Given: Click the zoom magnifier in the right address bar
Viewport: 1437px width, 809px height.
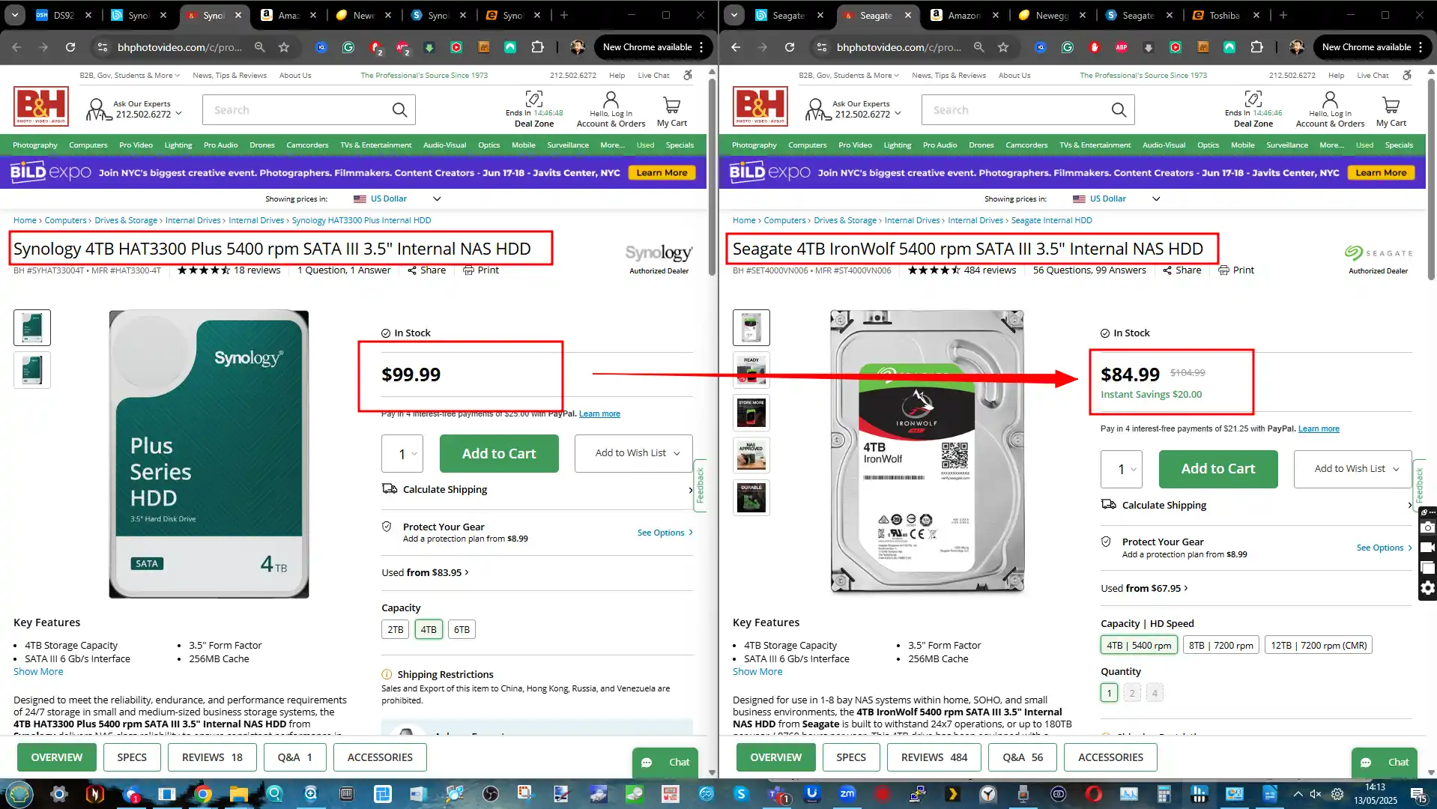Looking at the screenshot, I should pyautogui.click(x=978, y=47).
